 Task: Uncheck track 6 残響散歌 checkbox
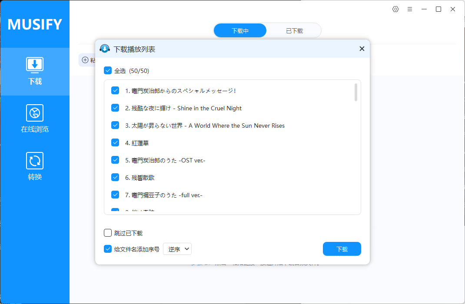[115, 177]
